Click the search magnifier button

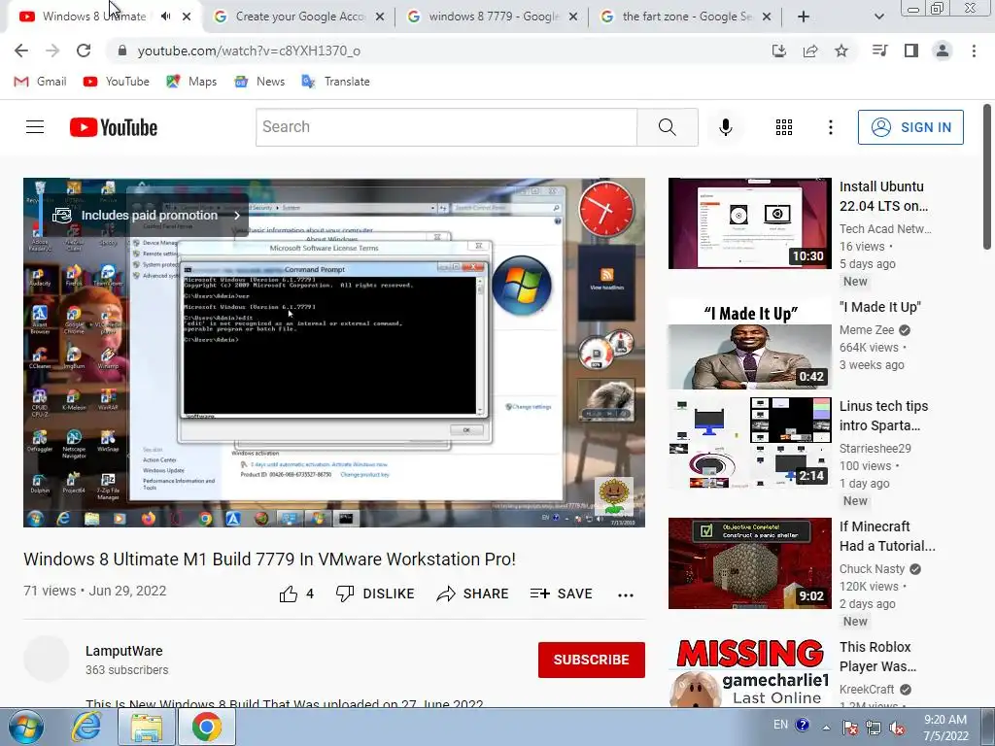tap(667, 127)
